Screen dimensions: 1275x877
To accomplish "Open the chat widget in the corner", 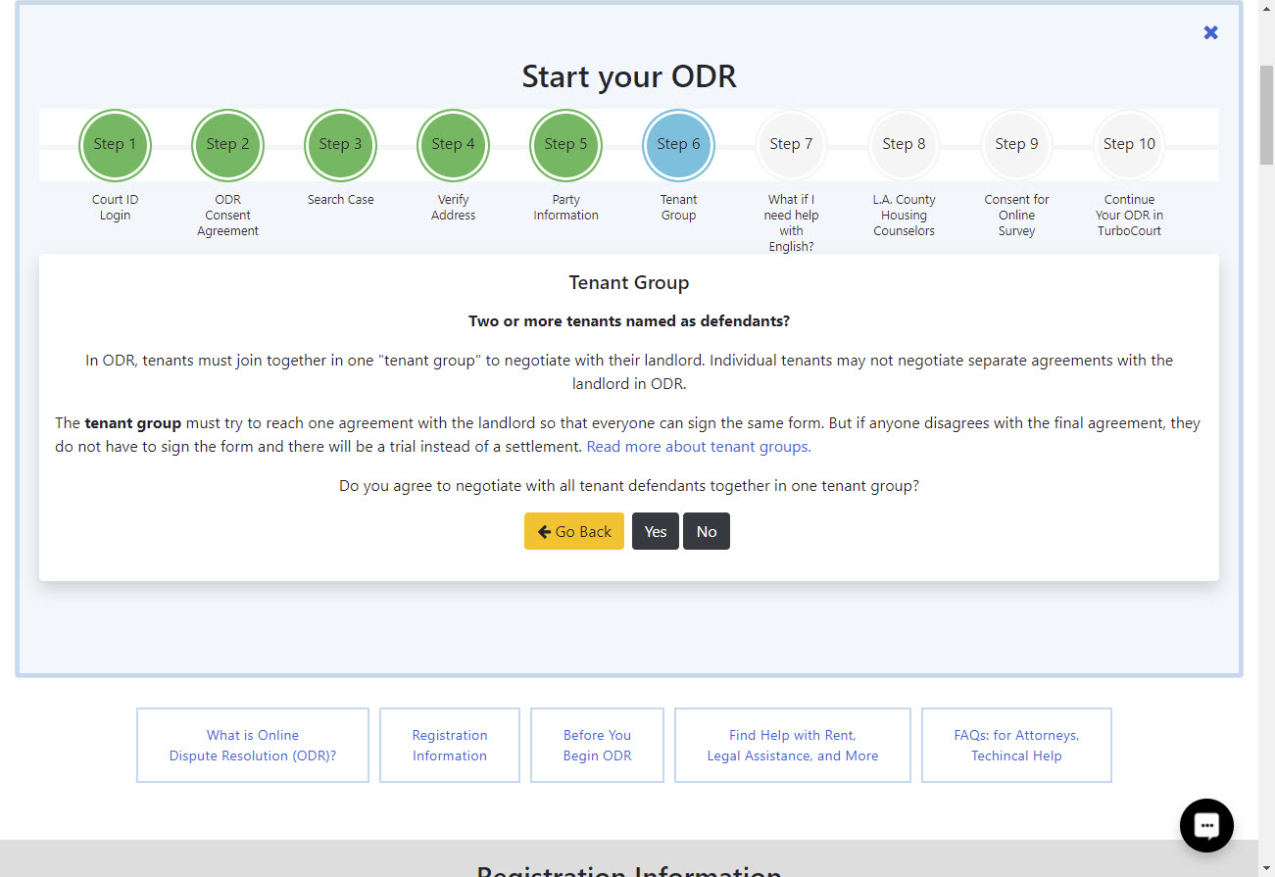I will coord(1205,825).
